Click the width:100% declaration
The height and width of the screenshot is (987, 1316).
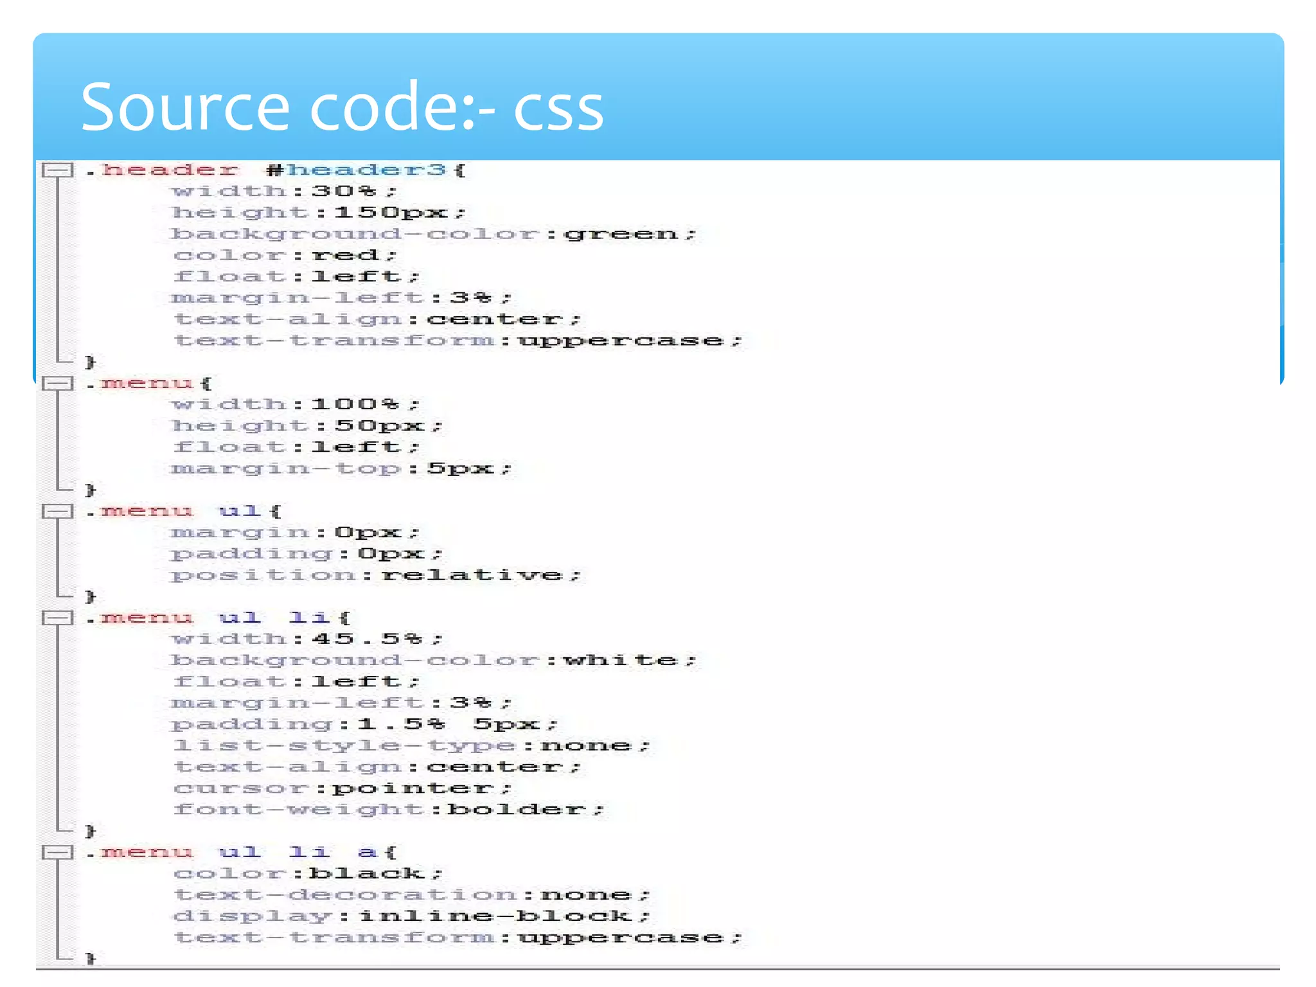pos(296,404)
